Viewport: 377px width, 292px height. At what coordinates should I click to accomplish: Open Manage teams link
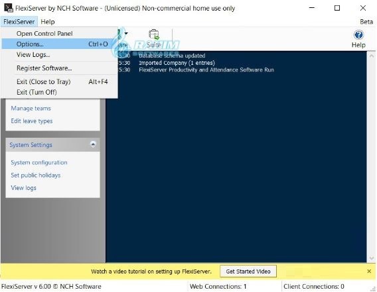pyautogui.click(x=31, y=109)
